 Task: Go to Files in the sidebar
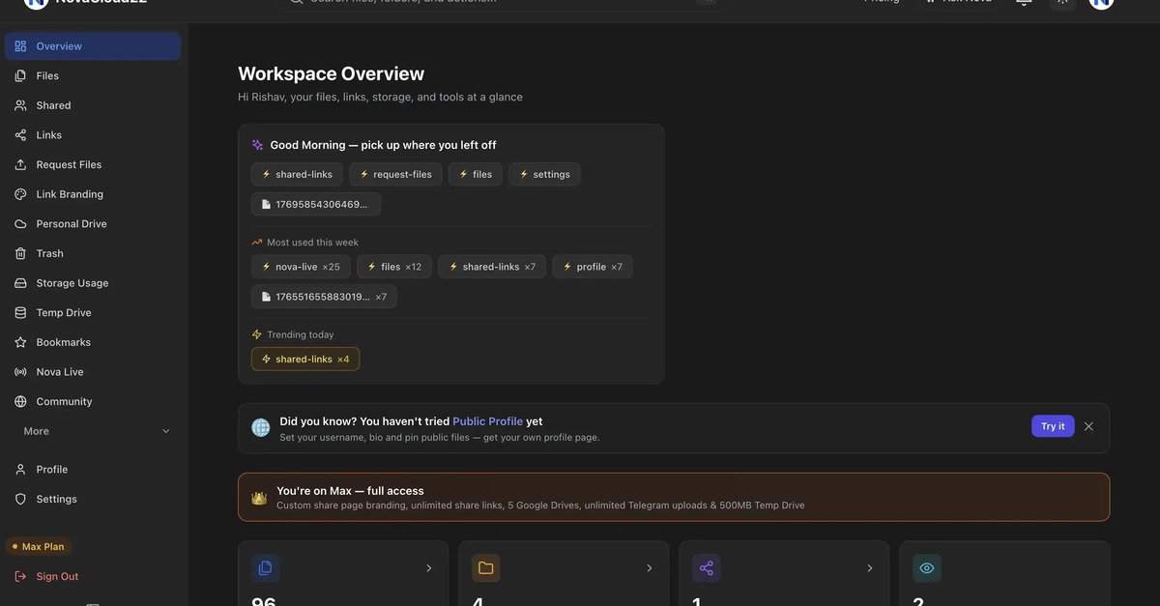(93, 75)
